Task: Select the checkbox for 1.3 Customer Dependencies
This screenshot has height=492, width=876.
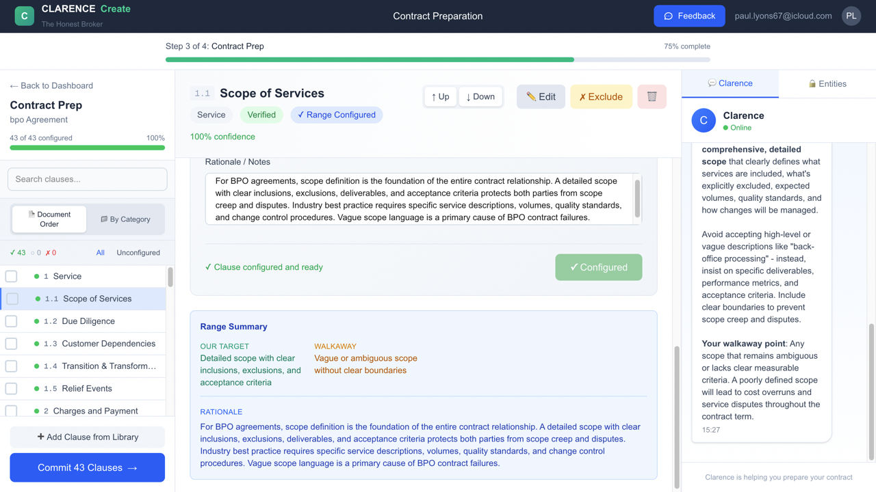Action: (x=10, y=344)
